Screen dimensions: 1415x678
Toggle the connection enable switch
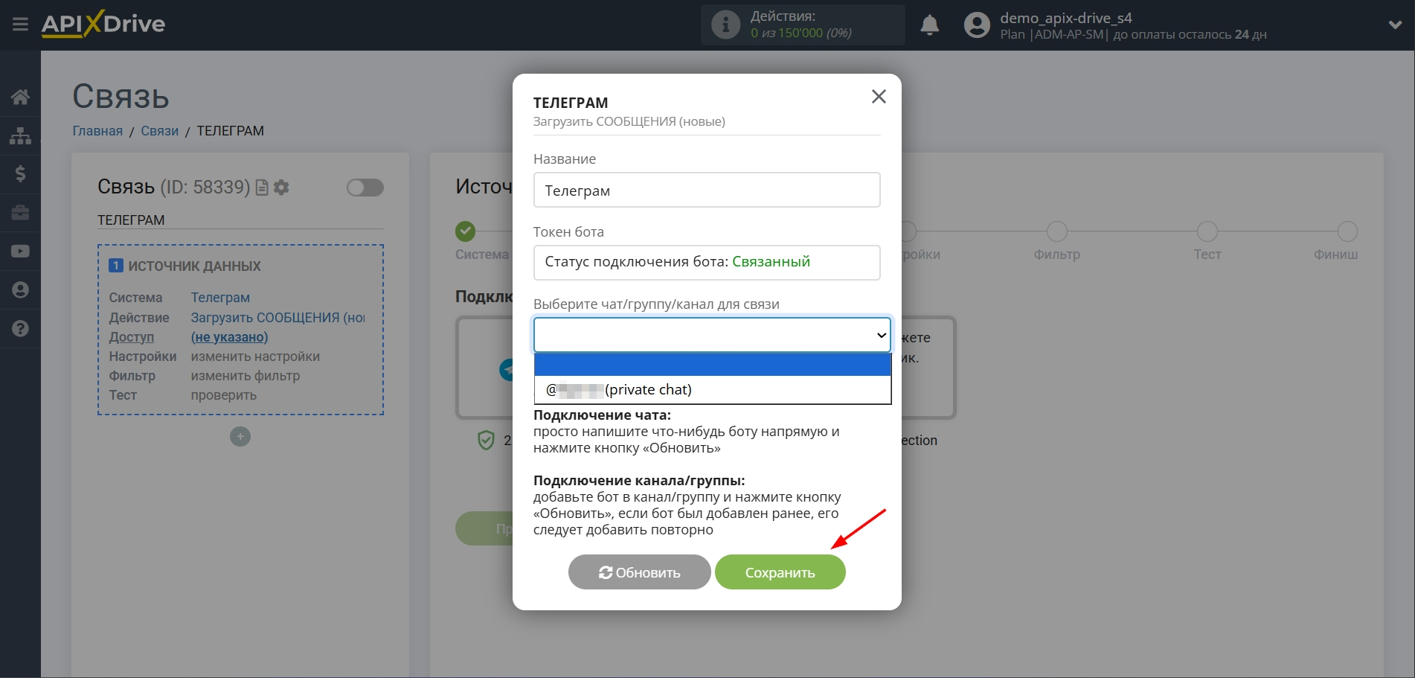(365, 188)
